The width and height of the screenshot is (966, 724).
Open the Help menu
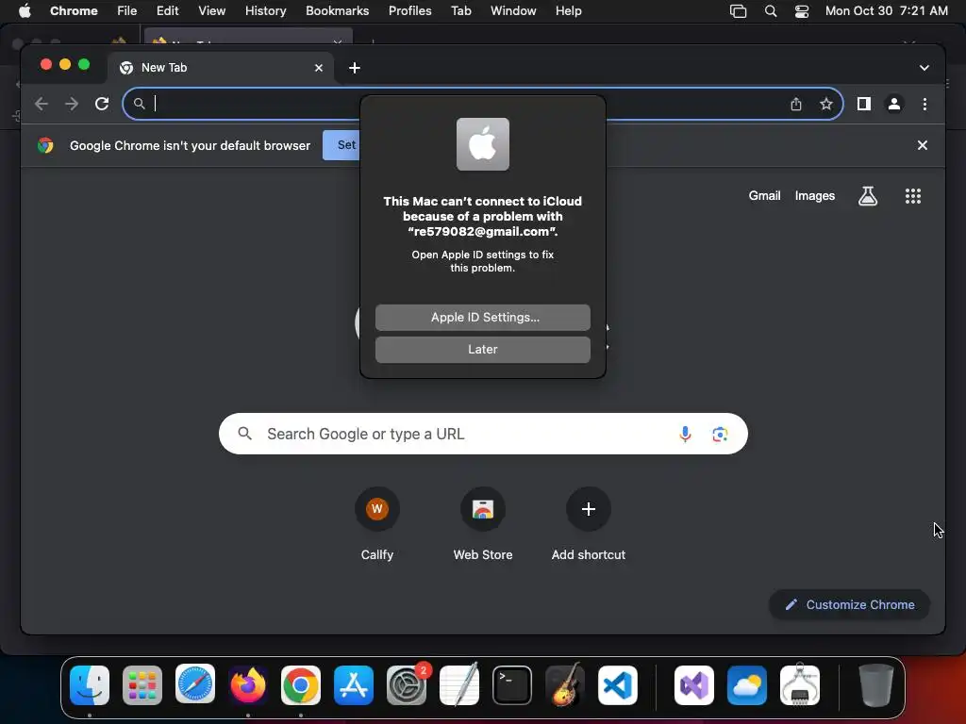coord(568,11)
